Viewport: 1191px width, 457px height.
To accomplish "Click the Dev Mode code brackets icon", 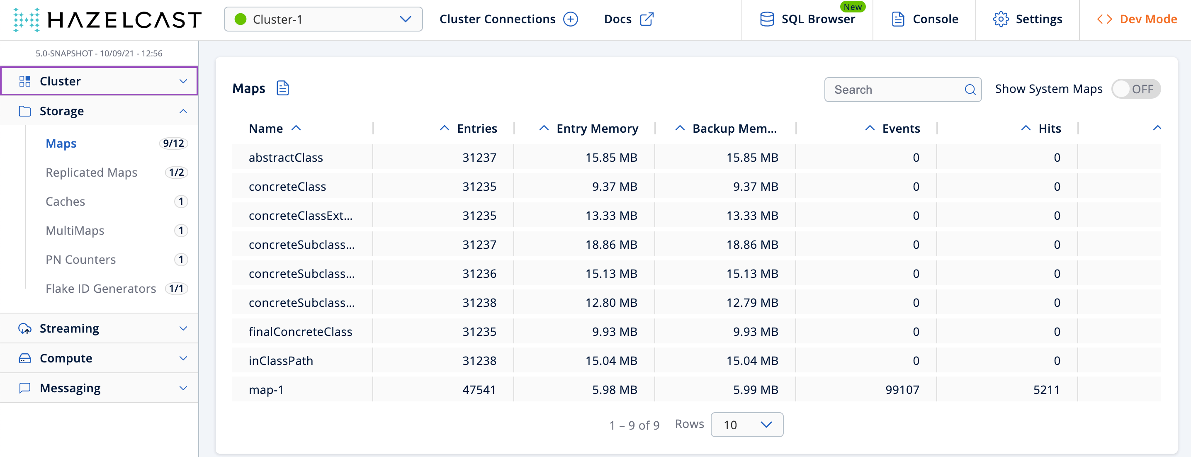I will point(1104,19).
